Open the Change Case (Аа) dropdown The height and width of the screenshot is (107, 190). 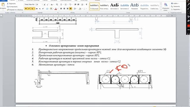(x=52, y=5)
